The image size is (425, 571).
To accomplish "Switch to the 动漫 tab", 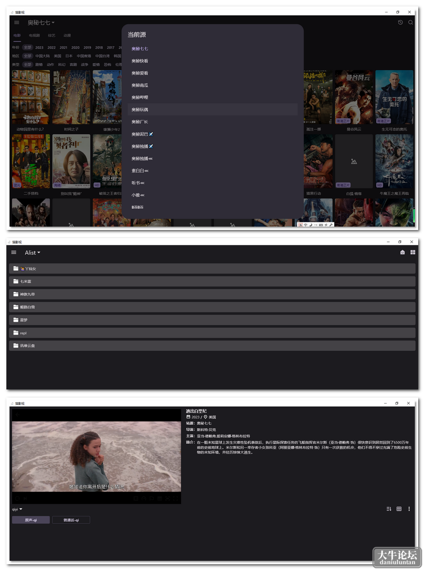I will point(67,36).
